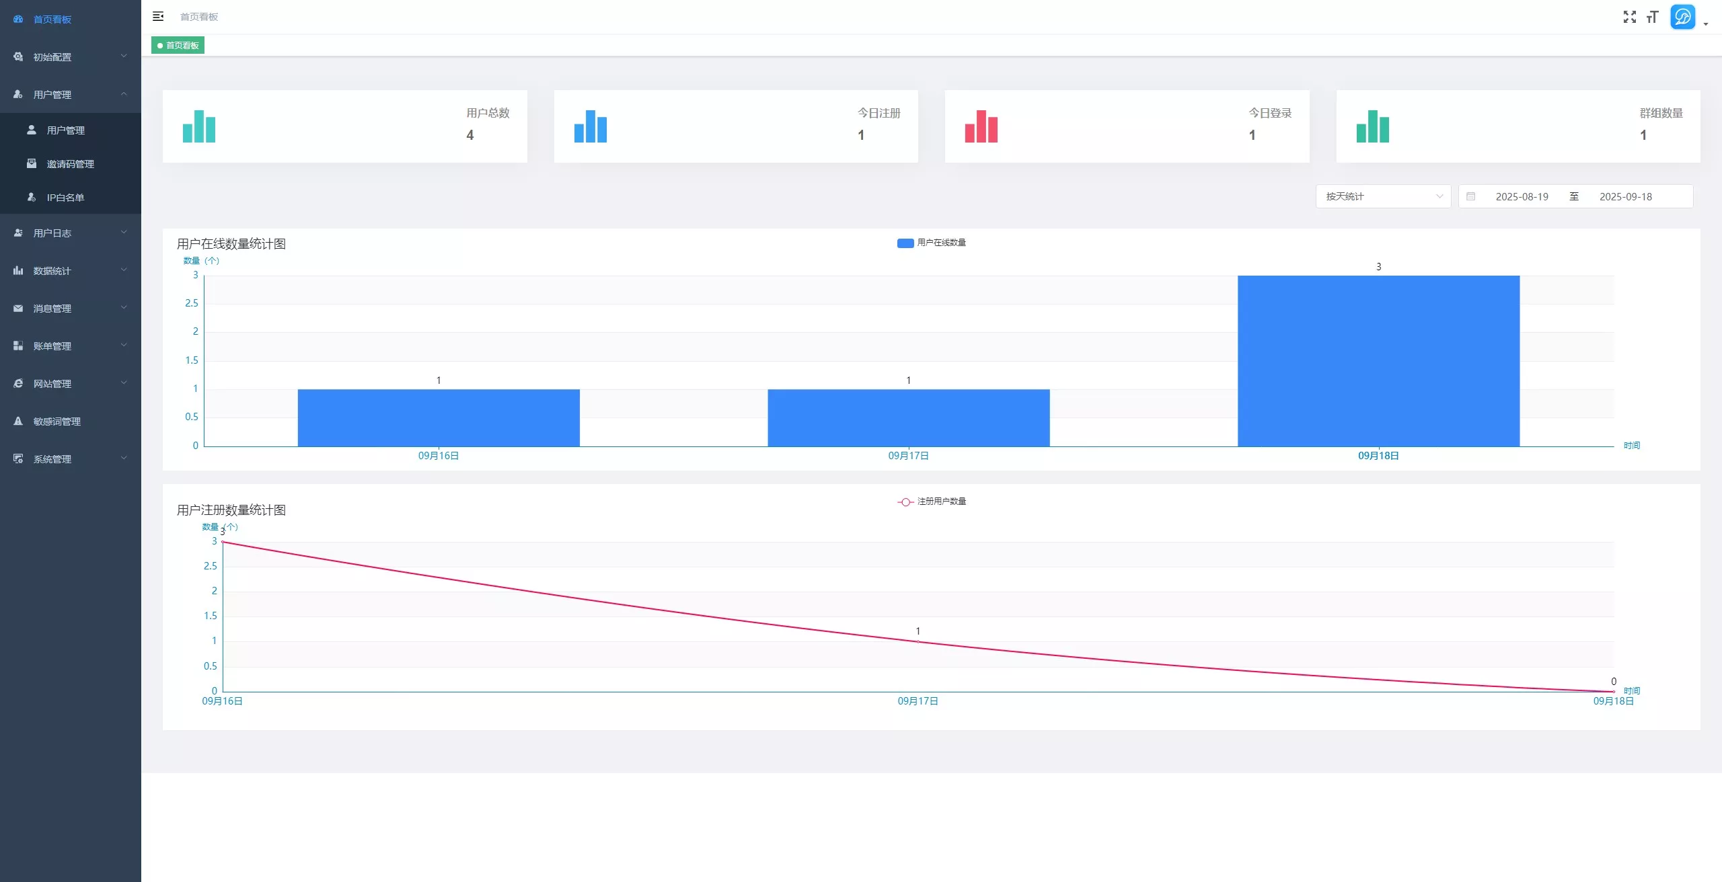Go to 敏感词管理 in the sidebar

tap(71, 421)
